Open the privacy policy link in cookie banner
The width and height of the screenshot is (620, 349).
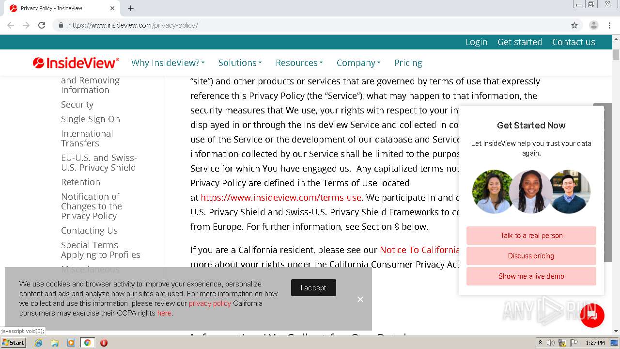pos(210,303)
